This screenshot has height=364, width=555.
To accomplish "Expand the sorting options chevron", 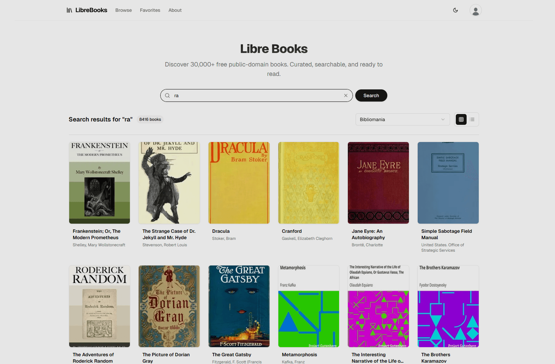I will click(x=442, y=119).
